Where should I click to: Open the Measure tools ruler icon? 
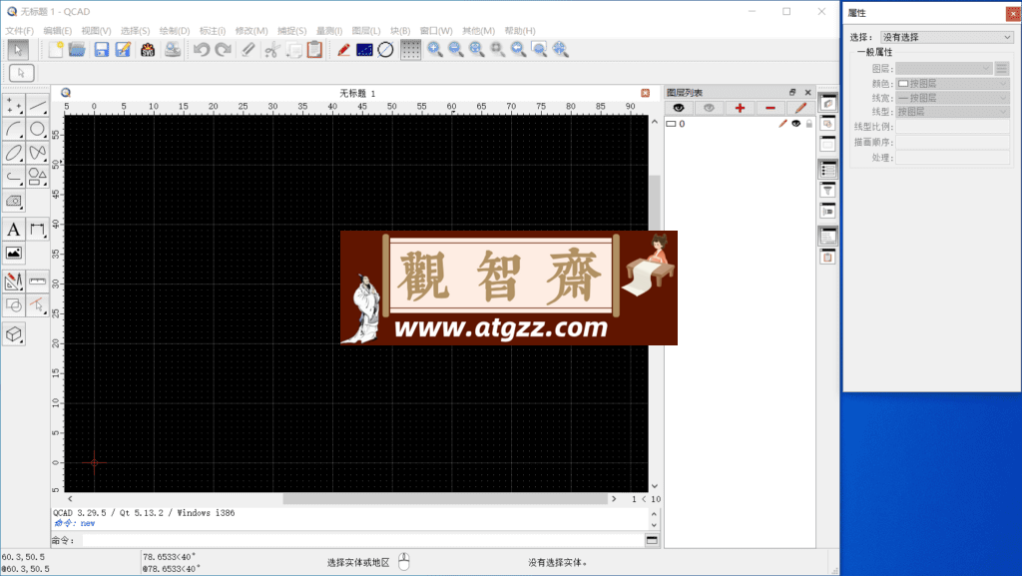(x=38, y=282)
